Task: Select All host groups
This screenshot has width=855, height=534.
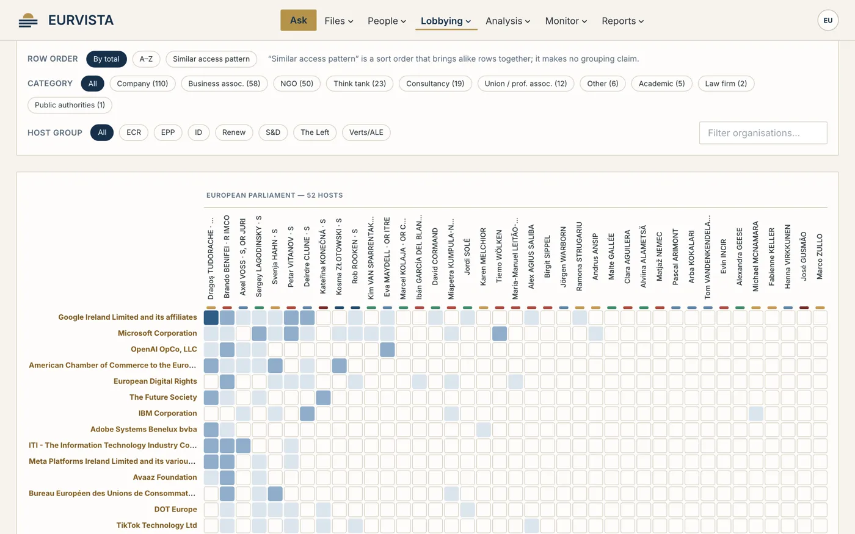Action: coord(102,132)
